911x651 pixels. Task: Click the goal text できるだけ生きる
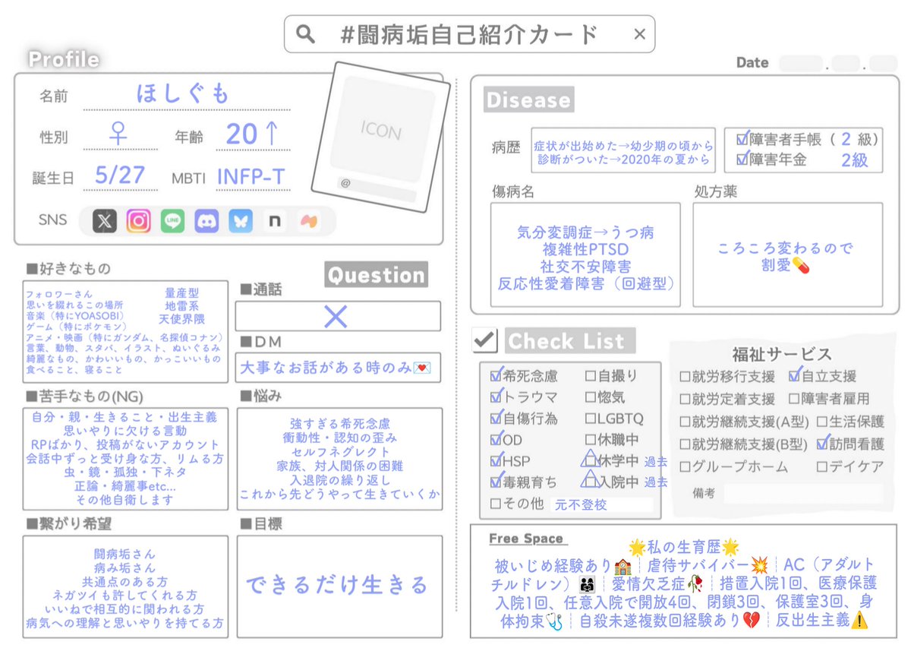click(x=336, y=585)
